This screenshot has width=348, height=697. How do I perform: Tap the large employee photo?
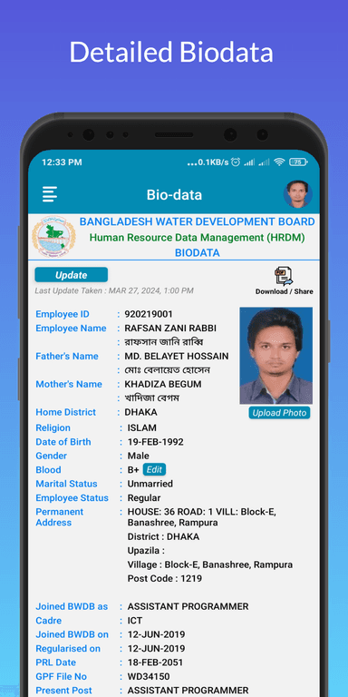point(276,355)
